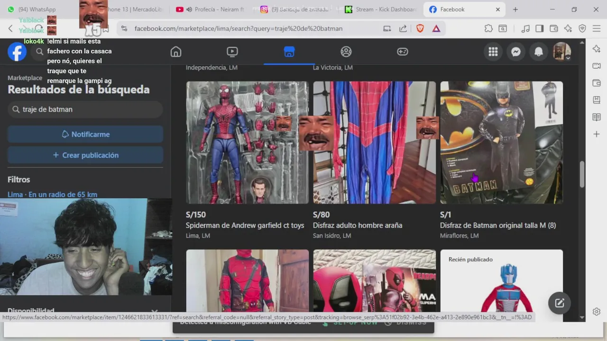Viewport: 607px width, 341px height.
Task: Click the S/80 price text
Action: click(320, 215)
